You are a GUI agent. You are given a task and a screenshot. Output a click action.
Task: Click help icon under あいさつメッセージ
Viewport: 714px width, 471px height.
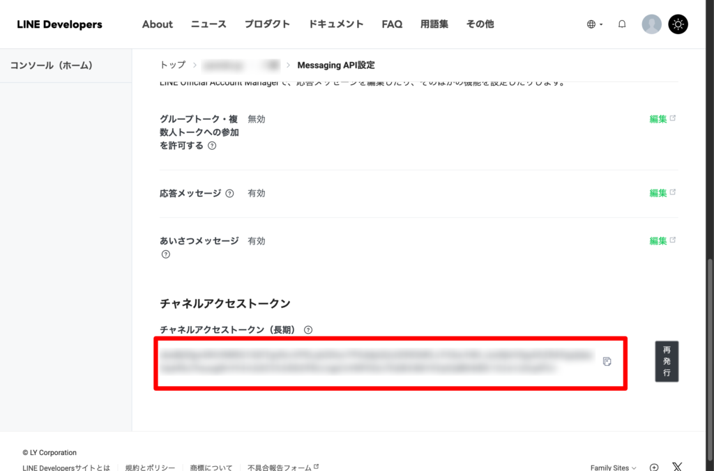click(x=166, y=254)
